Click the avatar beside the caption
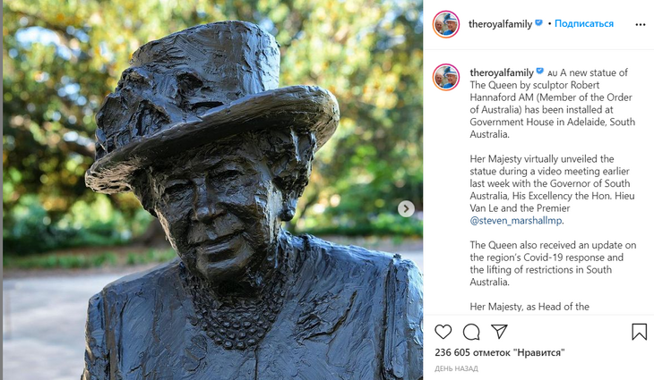This screenshot has height=380, width=654. [446, 77]
